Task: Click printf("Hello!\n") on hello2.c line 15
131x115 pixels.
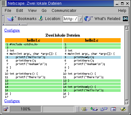Action: (x=89, y=90)
